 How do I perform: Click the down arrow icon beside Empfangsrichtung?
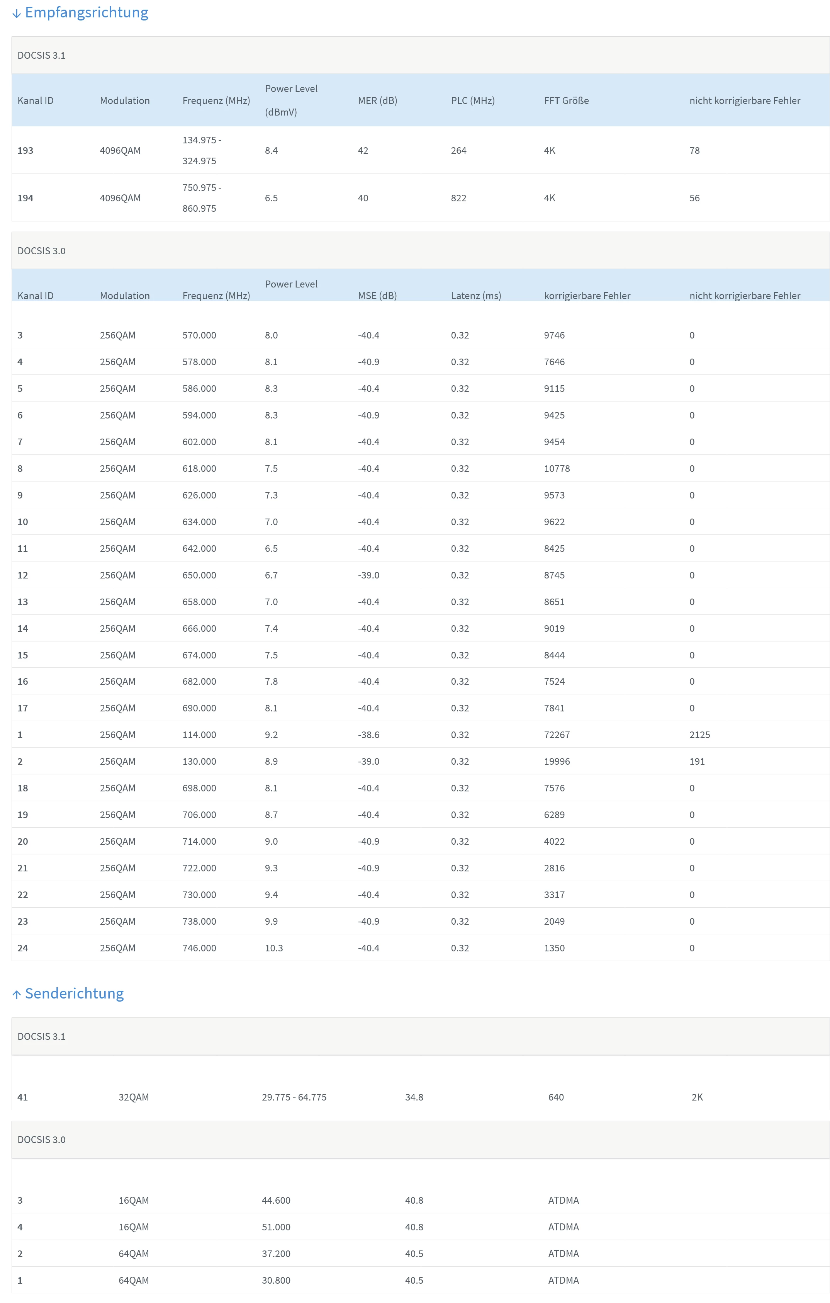[x=16, y=14]
